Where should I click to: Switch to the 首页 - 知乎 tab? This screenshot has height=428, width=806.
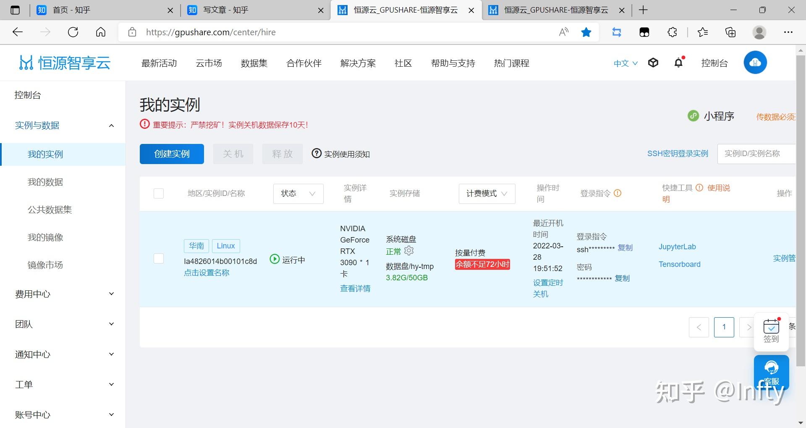coord(105,10)
